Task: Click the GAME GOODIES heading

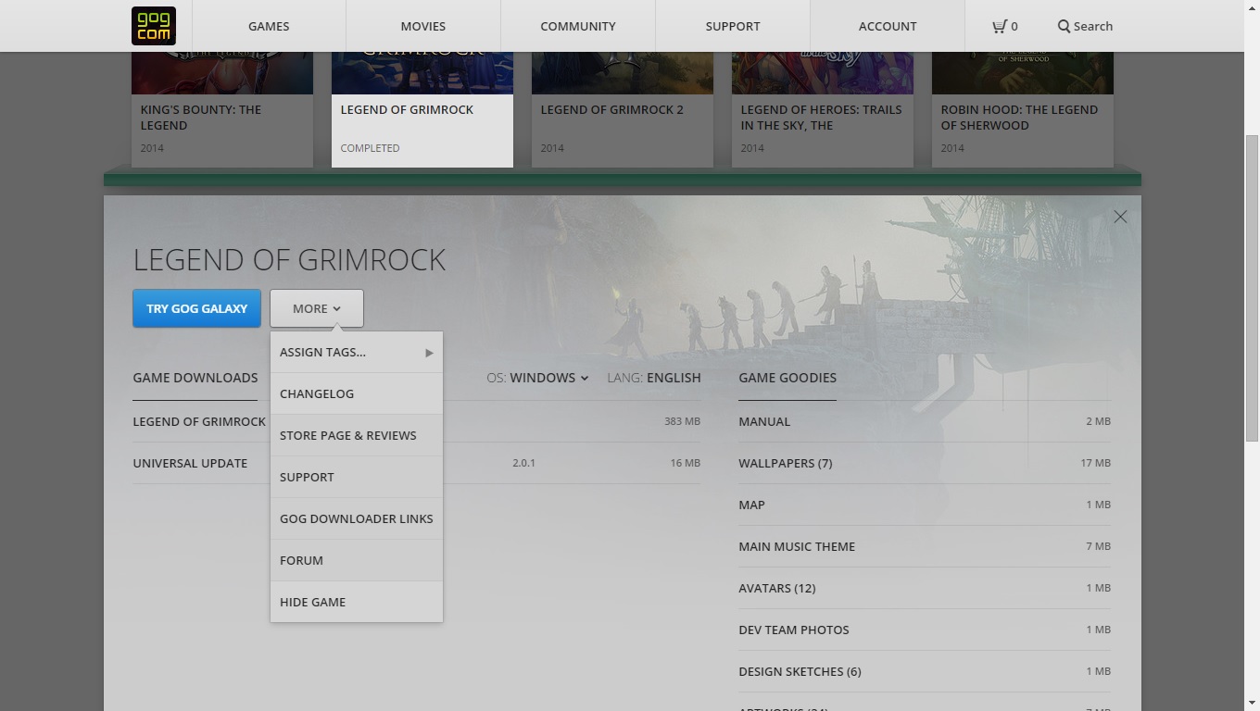Action: (x=787, y=378)
